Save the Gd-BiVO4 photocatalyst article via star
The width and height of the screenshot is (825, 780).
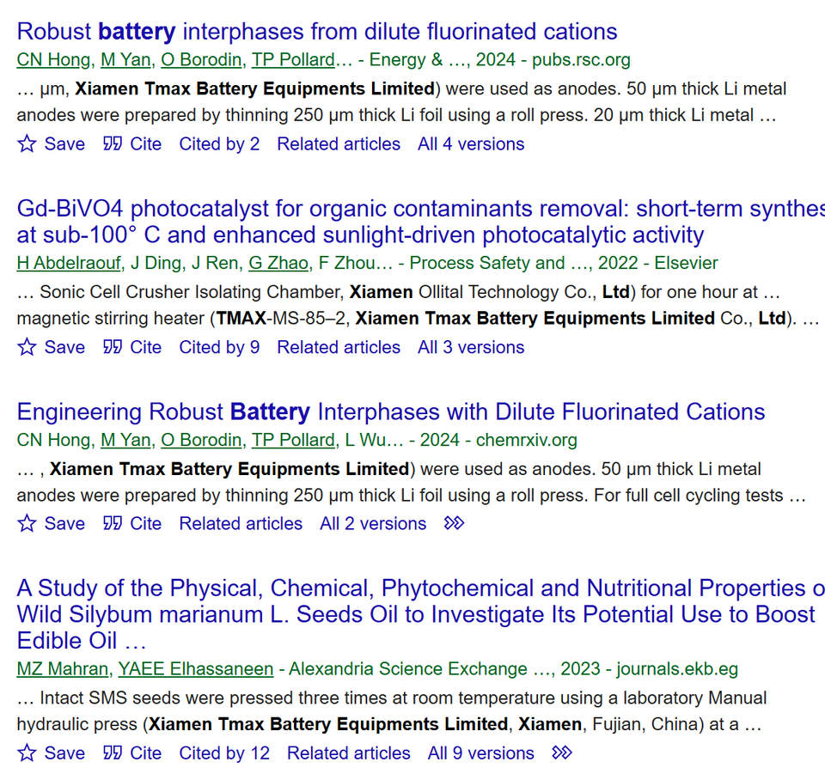click(x=27, y=348)
